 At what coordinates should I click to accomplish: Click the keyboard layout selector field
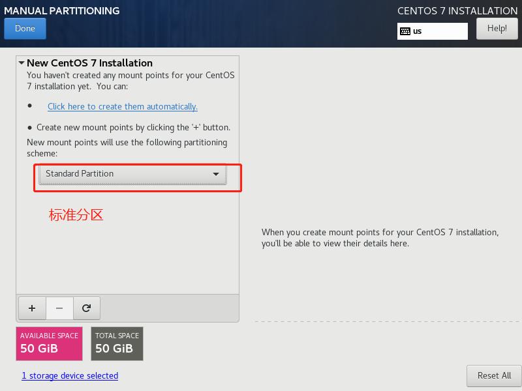[x=432, y=31]
